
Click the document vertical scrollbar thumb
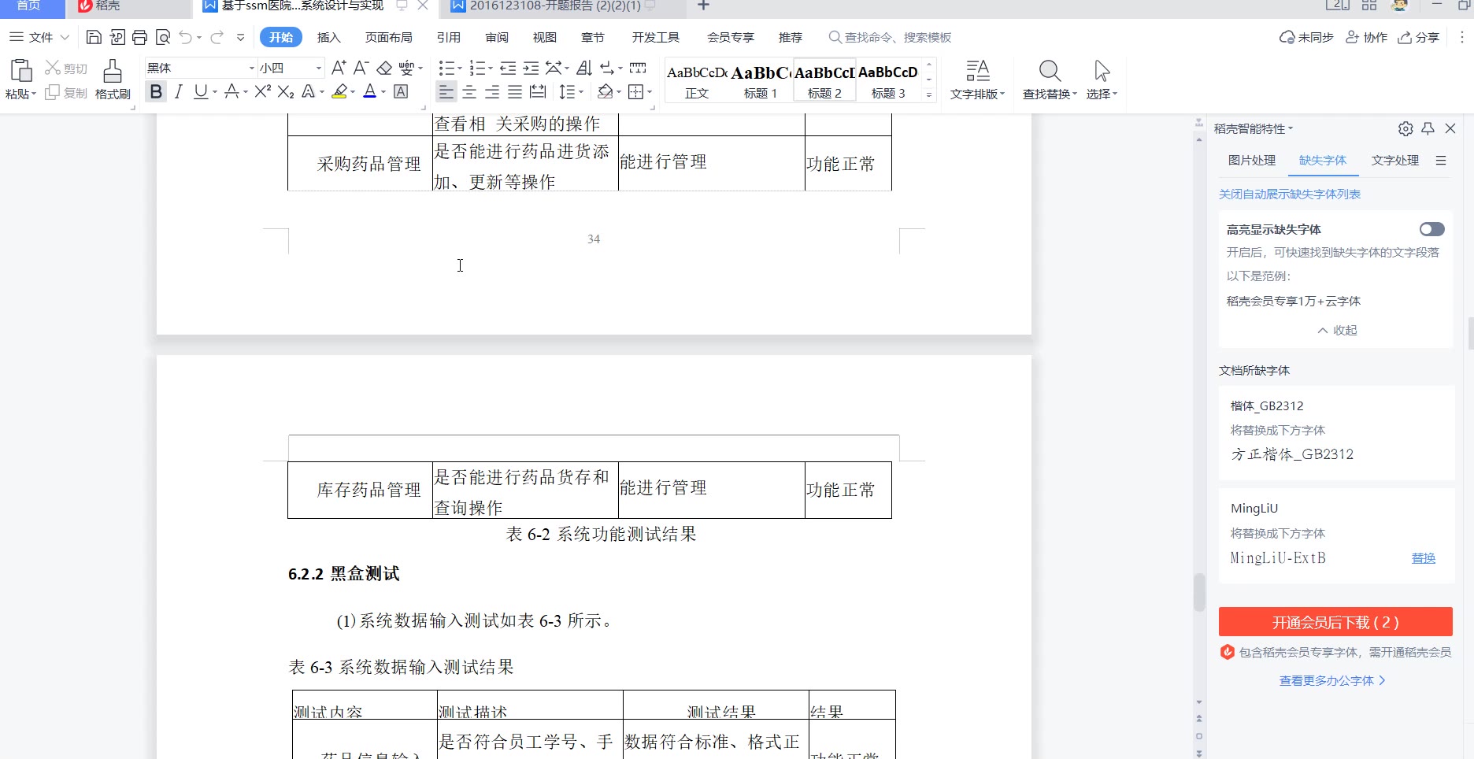click(1199, 592)
